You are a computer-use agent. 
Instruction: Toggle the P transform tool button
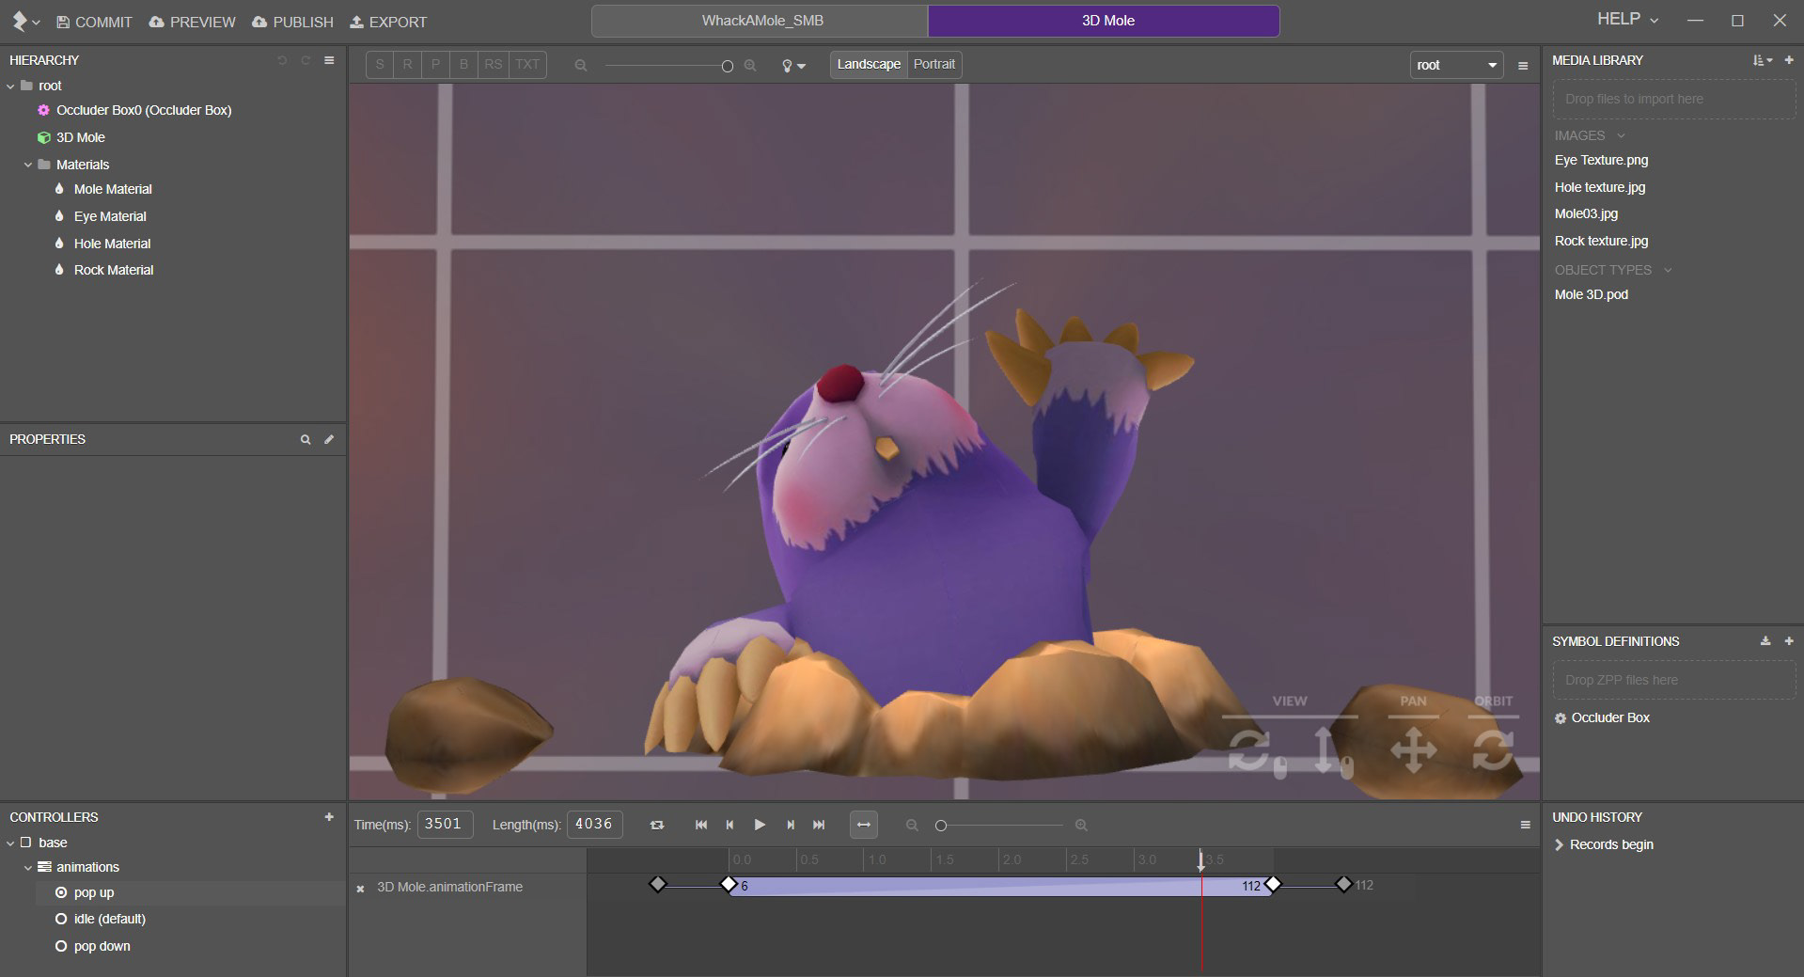[x=435, y=65]
